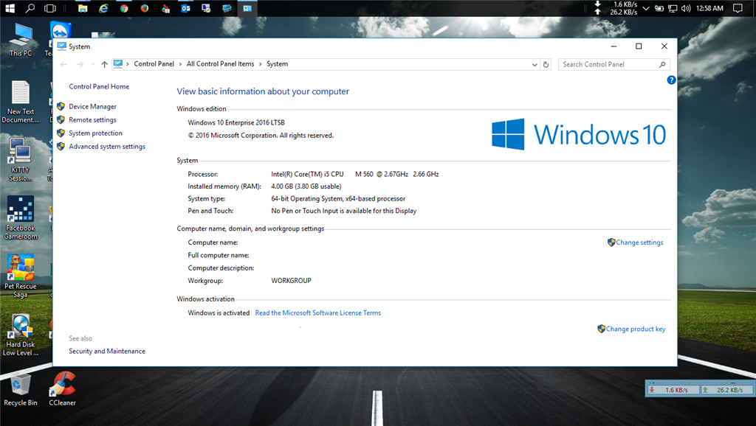
Task: Select All Control Panel Items breadcrumb
Action: pyautogui.click(x=220, y=64)
